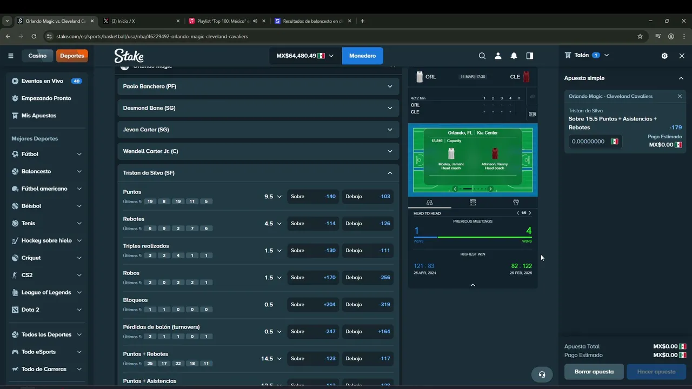Reload the browser page

coord(34,36)
